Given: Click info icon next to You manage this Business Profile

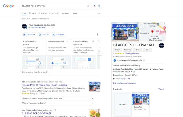Looking at the screenshot, I should (144, 60).
